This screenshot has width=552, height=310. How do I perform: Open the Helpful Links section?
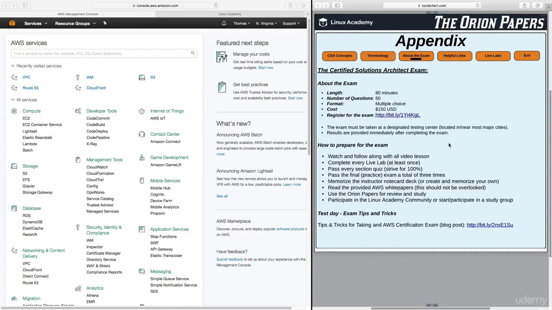pyautogui.click(x=455, y=56)
